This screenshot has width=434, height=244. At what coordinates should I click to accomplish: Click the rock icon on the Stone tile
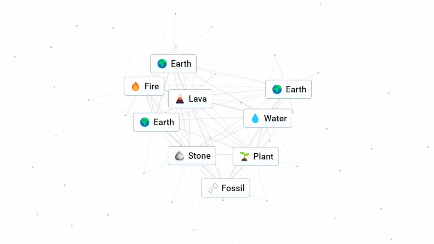[x=179, y=156]
